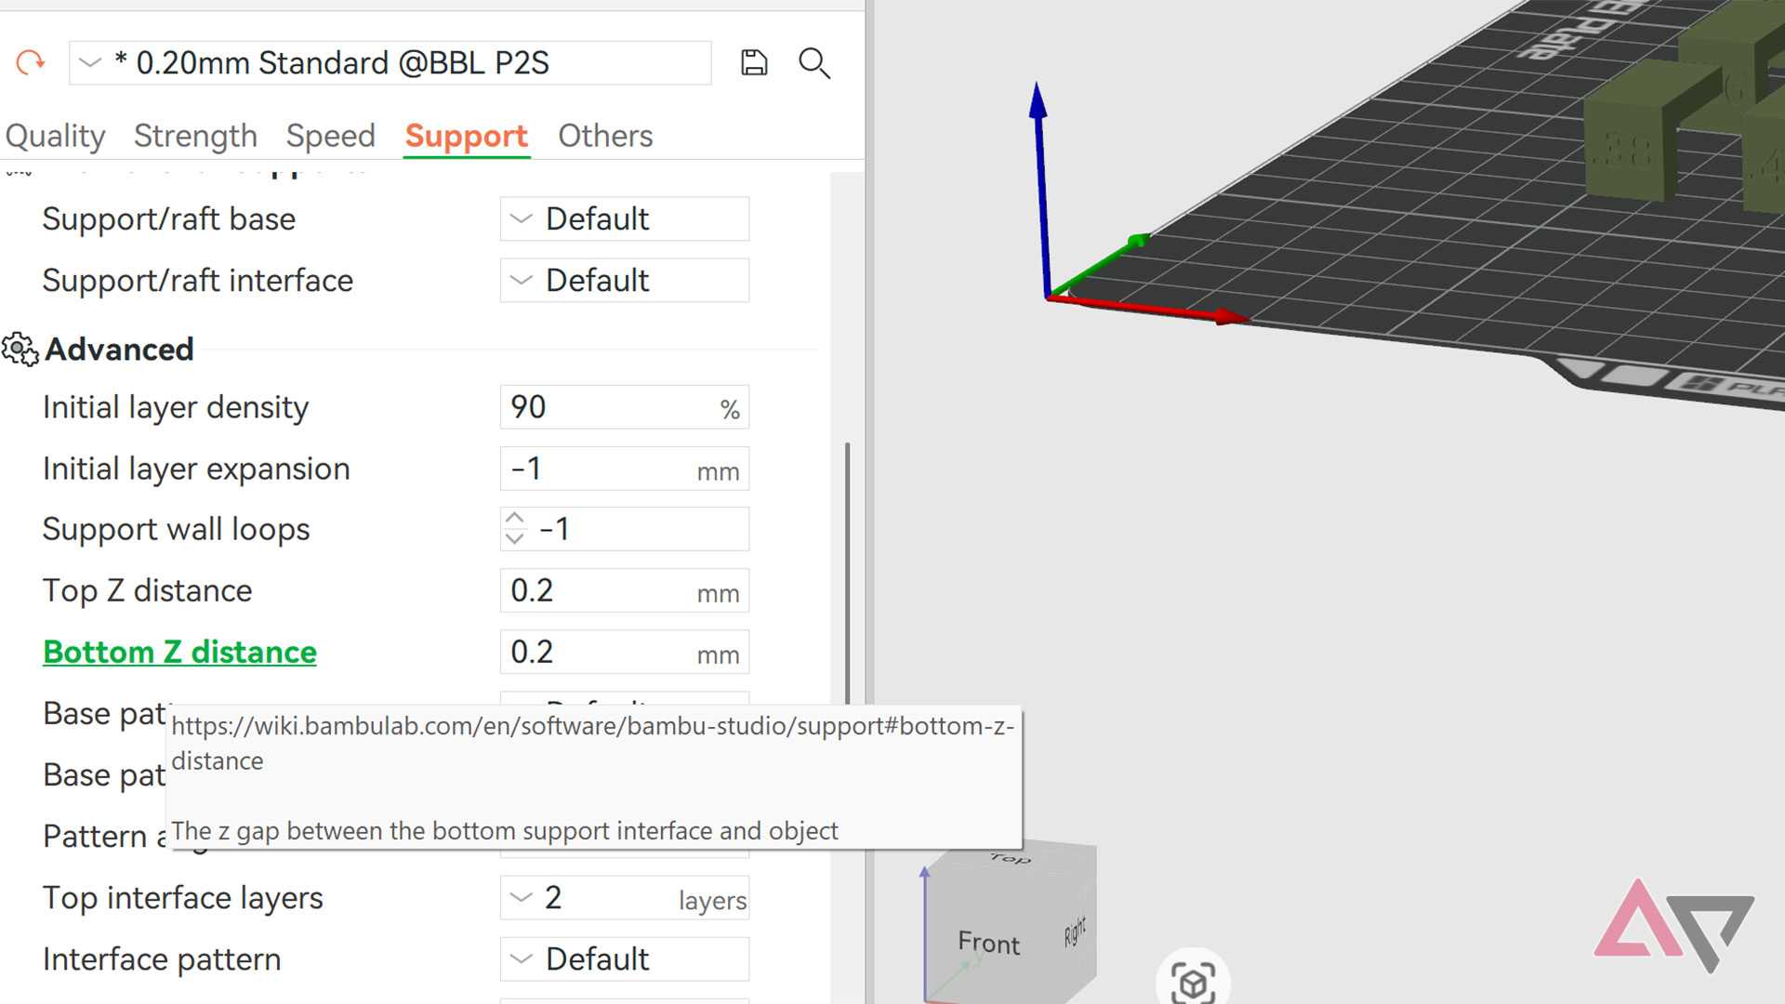Image resolution: width=1785 pixels, height=1004 pixels.
Task: Click the Support wall loops label
Action: pos(176,530)
